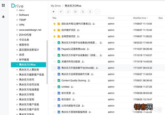The width and height of the screenshot is (165, 115).
Task: Select 隽永东方人事财务 in the folder tree
Action: pyautogui.click(x=29, y=70)
